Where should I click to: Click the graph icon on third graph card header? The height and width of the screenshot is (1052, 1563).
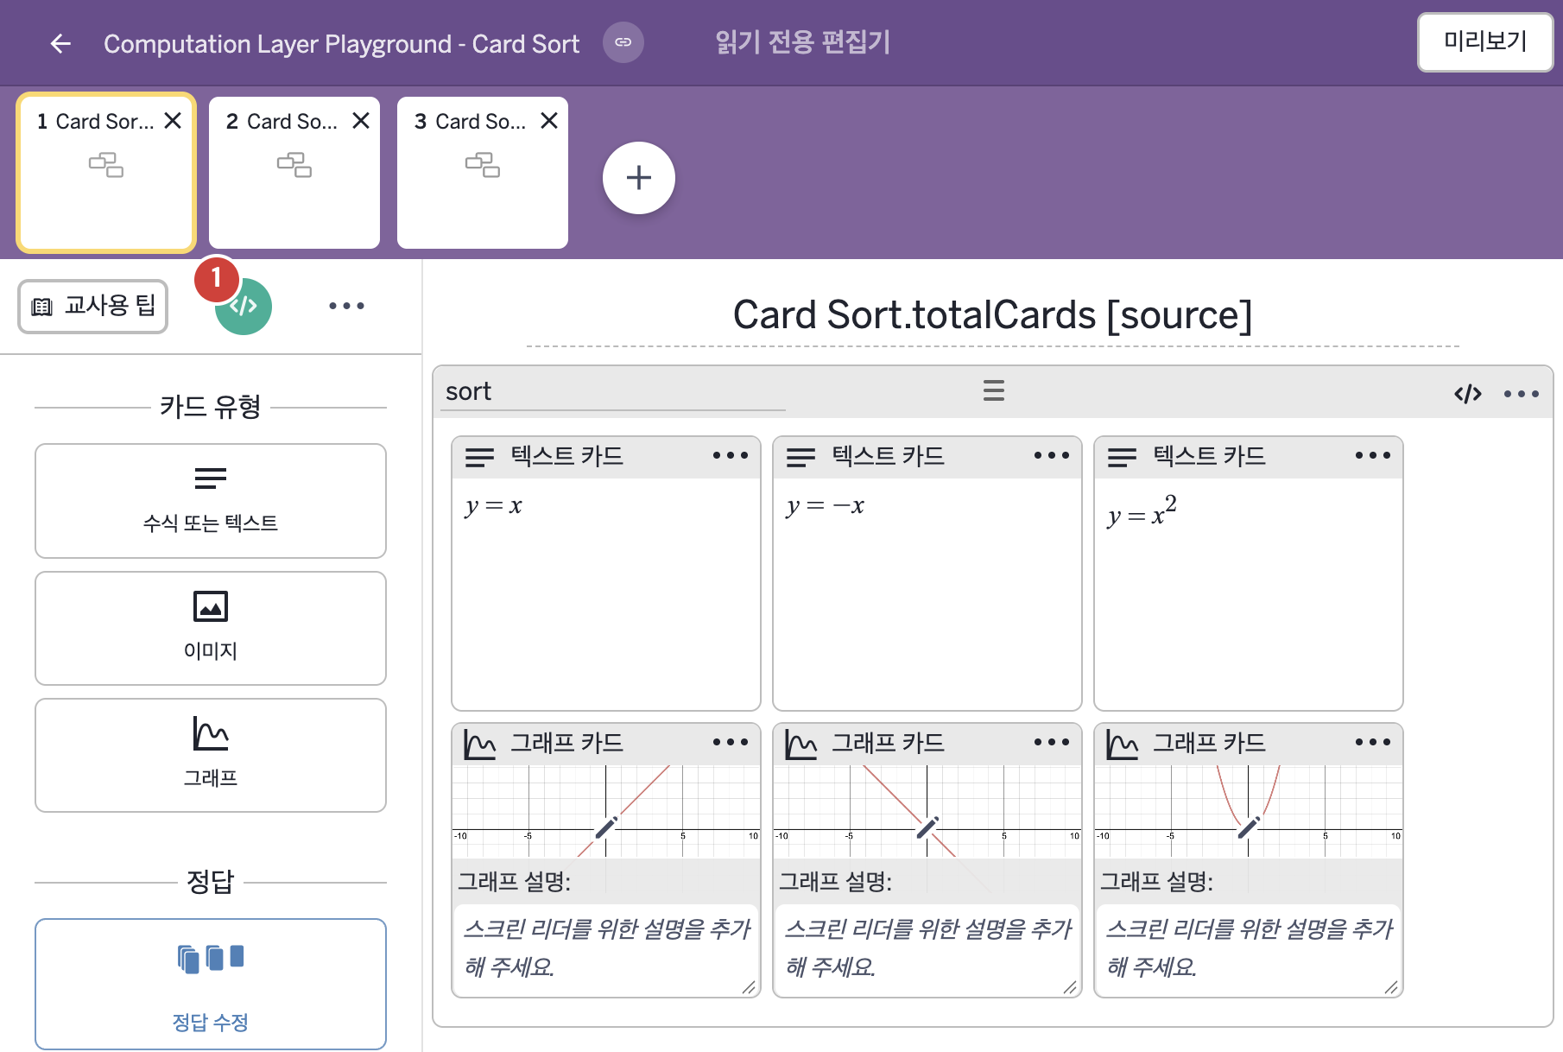point(1123,744)
